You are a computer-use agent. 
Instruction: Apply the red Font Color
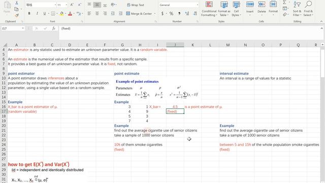pyautogui.click(x=70, y=14)
